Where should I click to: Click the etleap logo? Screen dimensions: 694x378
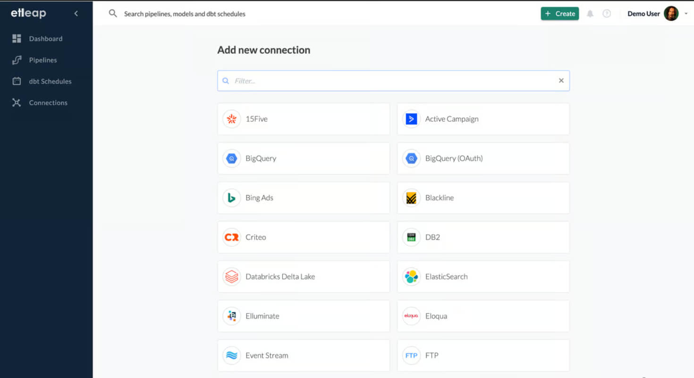[28, 13]
